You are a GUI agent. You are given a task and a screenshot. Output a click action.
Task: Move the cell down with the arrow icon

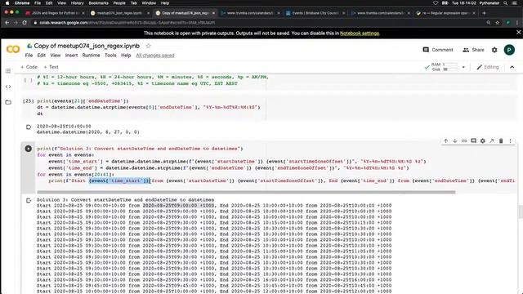(x=454, y=141)
